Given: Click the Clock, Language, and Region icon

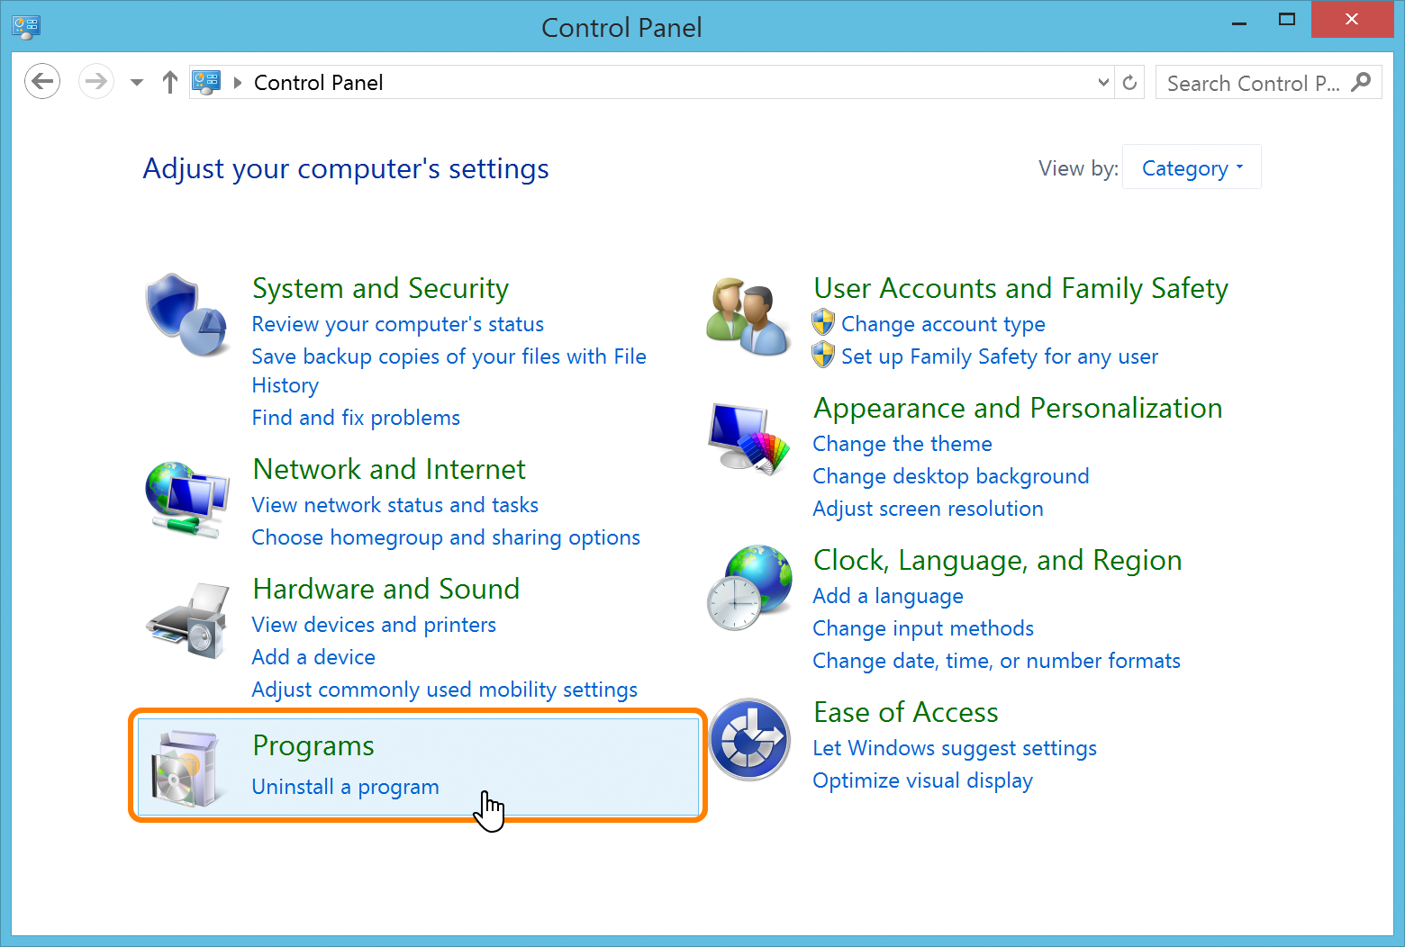Looking at the screenshot, I should [x=748, y=588].
